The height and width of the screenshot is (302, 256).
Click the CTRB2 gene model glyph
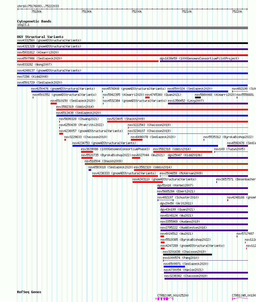coord(164,299)
